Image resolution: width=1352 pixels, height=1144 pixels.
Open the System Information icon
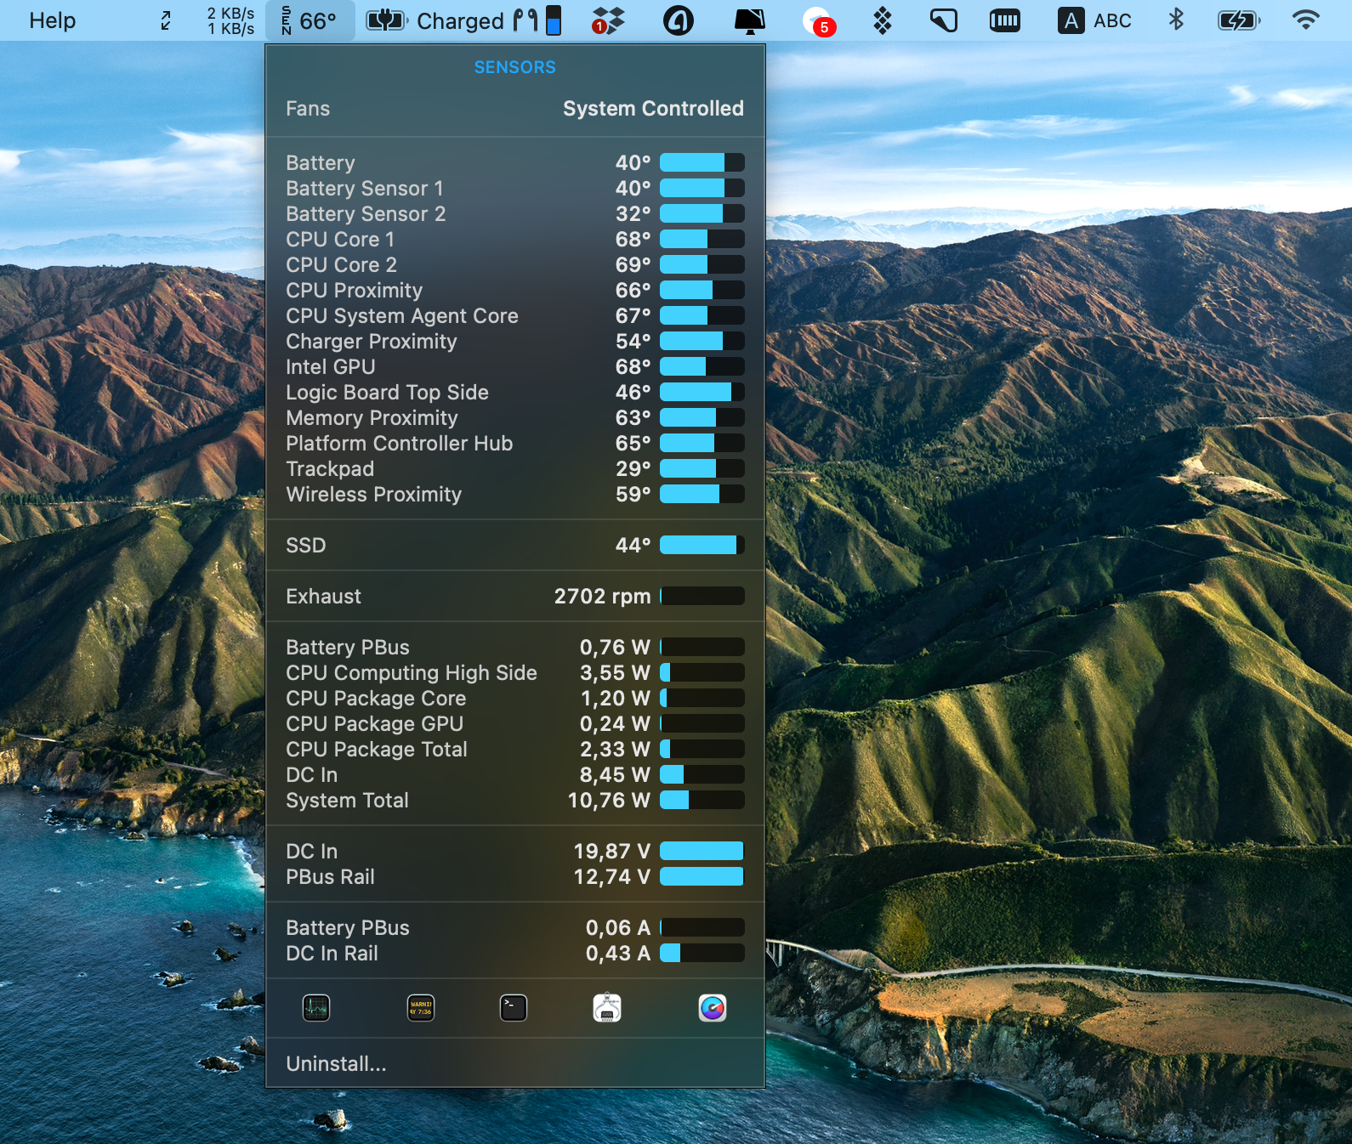607,1008
